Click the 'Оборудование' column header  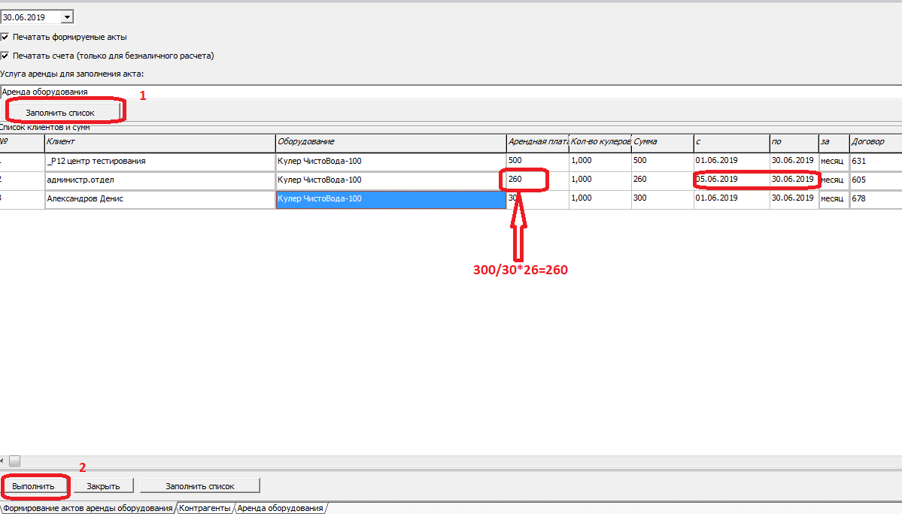pos(390,141)
